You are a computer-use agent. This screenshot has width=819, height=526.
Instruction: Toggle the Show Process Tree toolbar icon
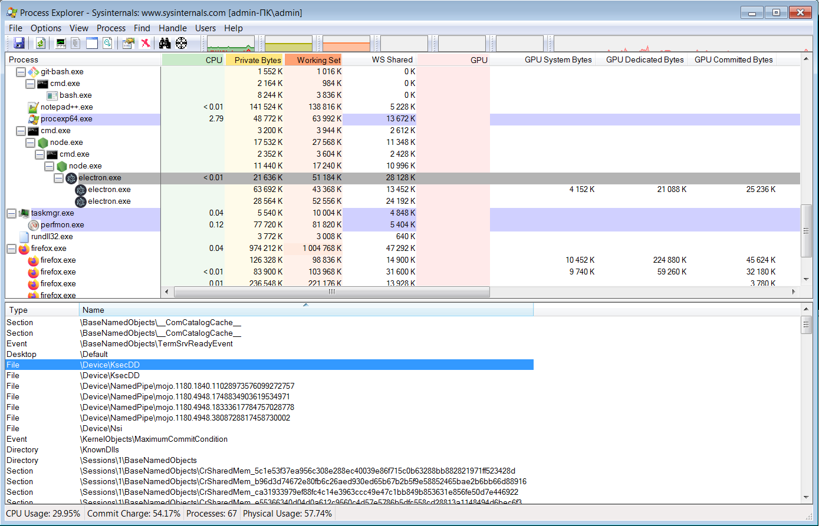pyautogui.click(x=75, y=43)
